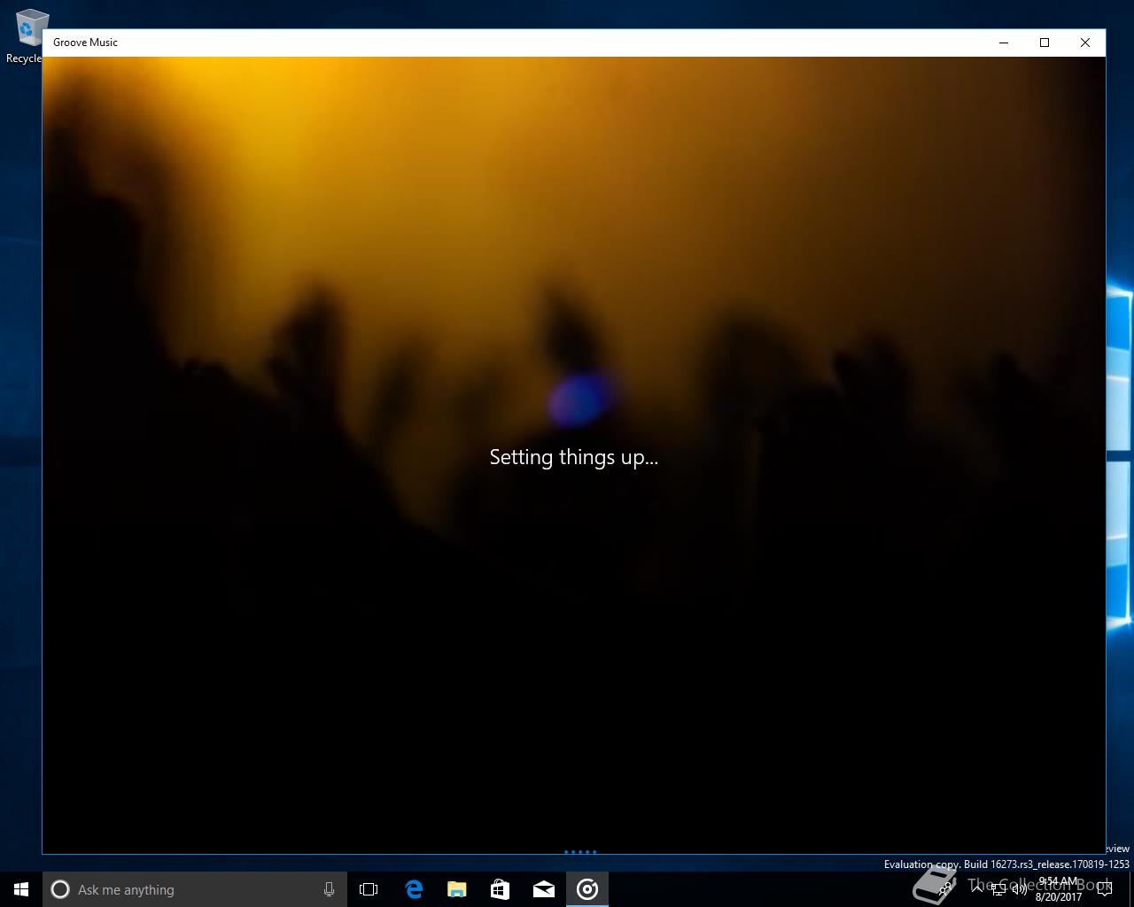The height and width of the screenshot is (907, 1134).
Task: Open the network status tray icon
Action: pyautogui.click(x=998, y=889)
